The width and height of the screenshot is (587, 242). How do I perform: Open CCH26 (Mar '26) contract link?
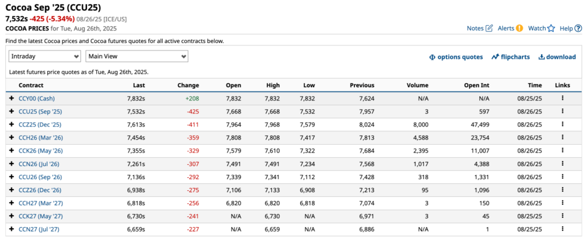click(x=41, y=138)
